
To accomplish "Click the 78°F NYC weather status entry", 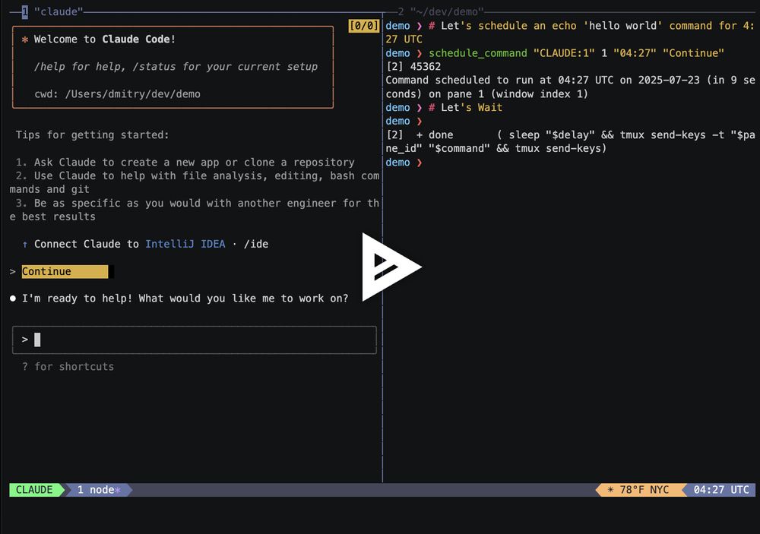I will pos(639,490).
